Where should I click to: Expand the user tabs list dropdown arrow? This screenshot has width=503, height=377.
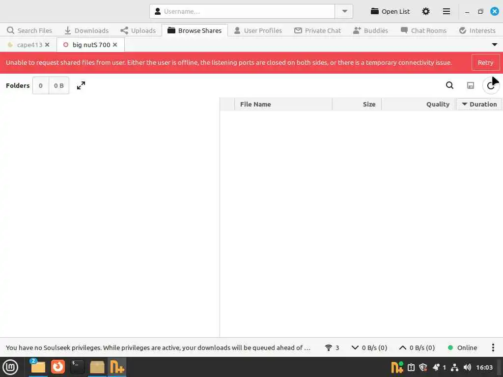tap(494, 45)
